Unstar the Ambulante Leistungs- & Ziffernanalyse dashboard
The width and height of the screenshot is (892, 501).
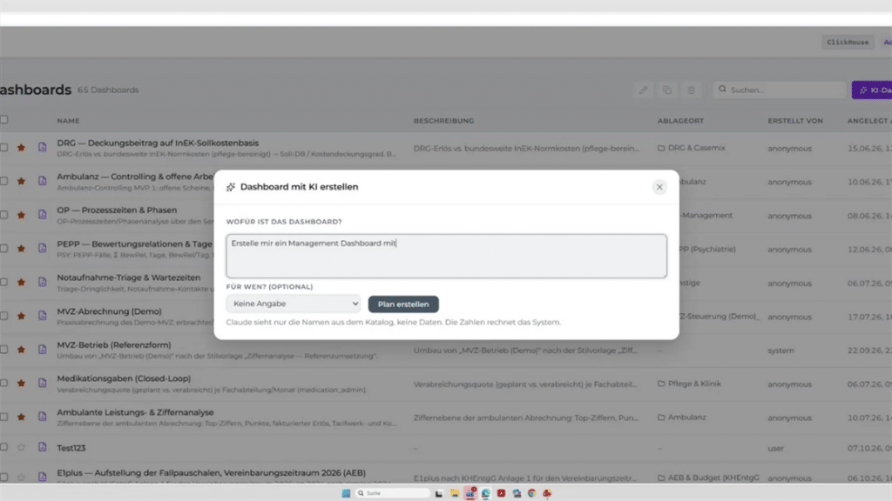[21, 417]
